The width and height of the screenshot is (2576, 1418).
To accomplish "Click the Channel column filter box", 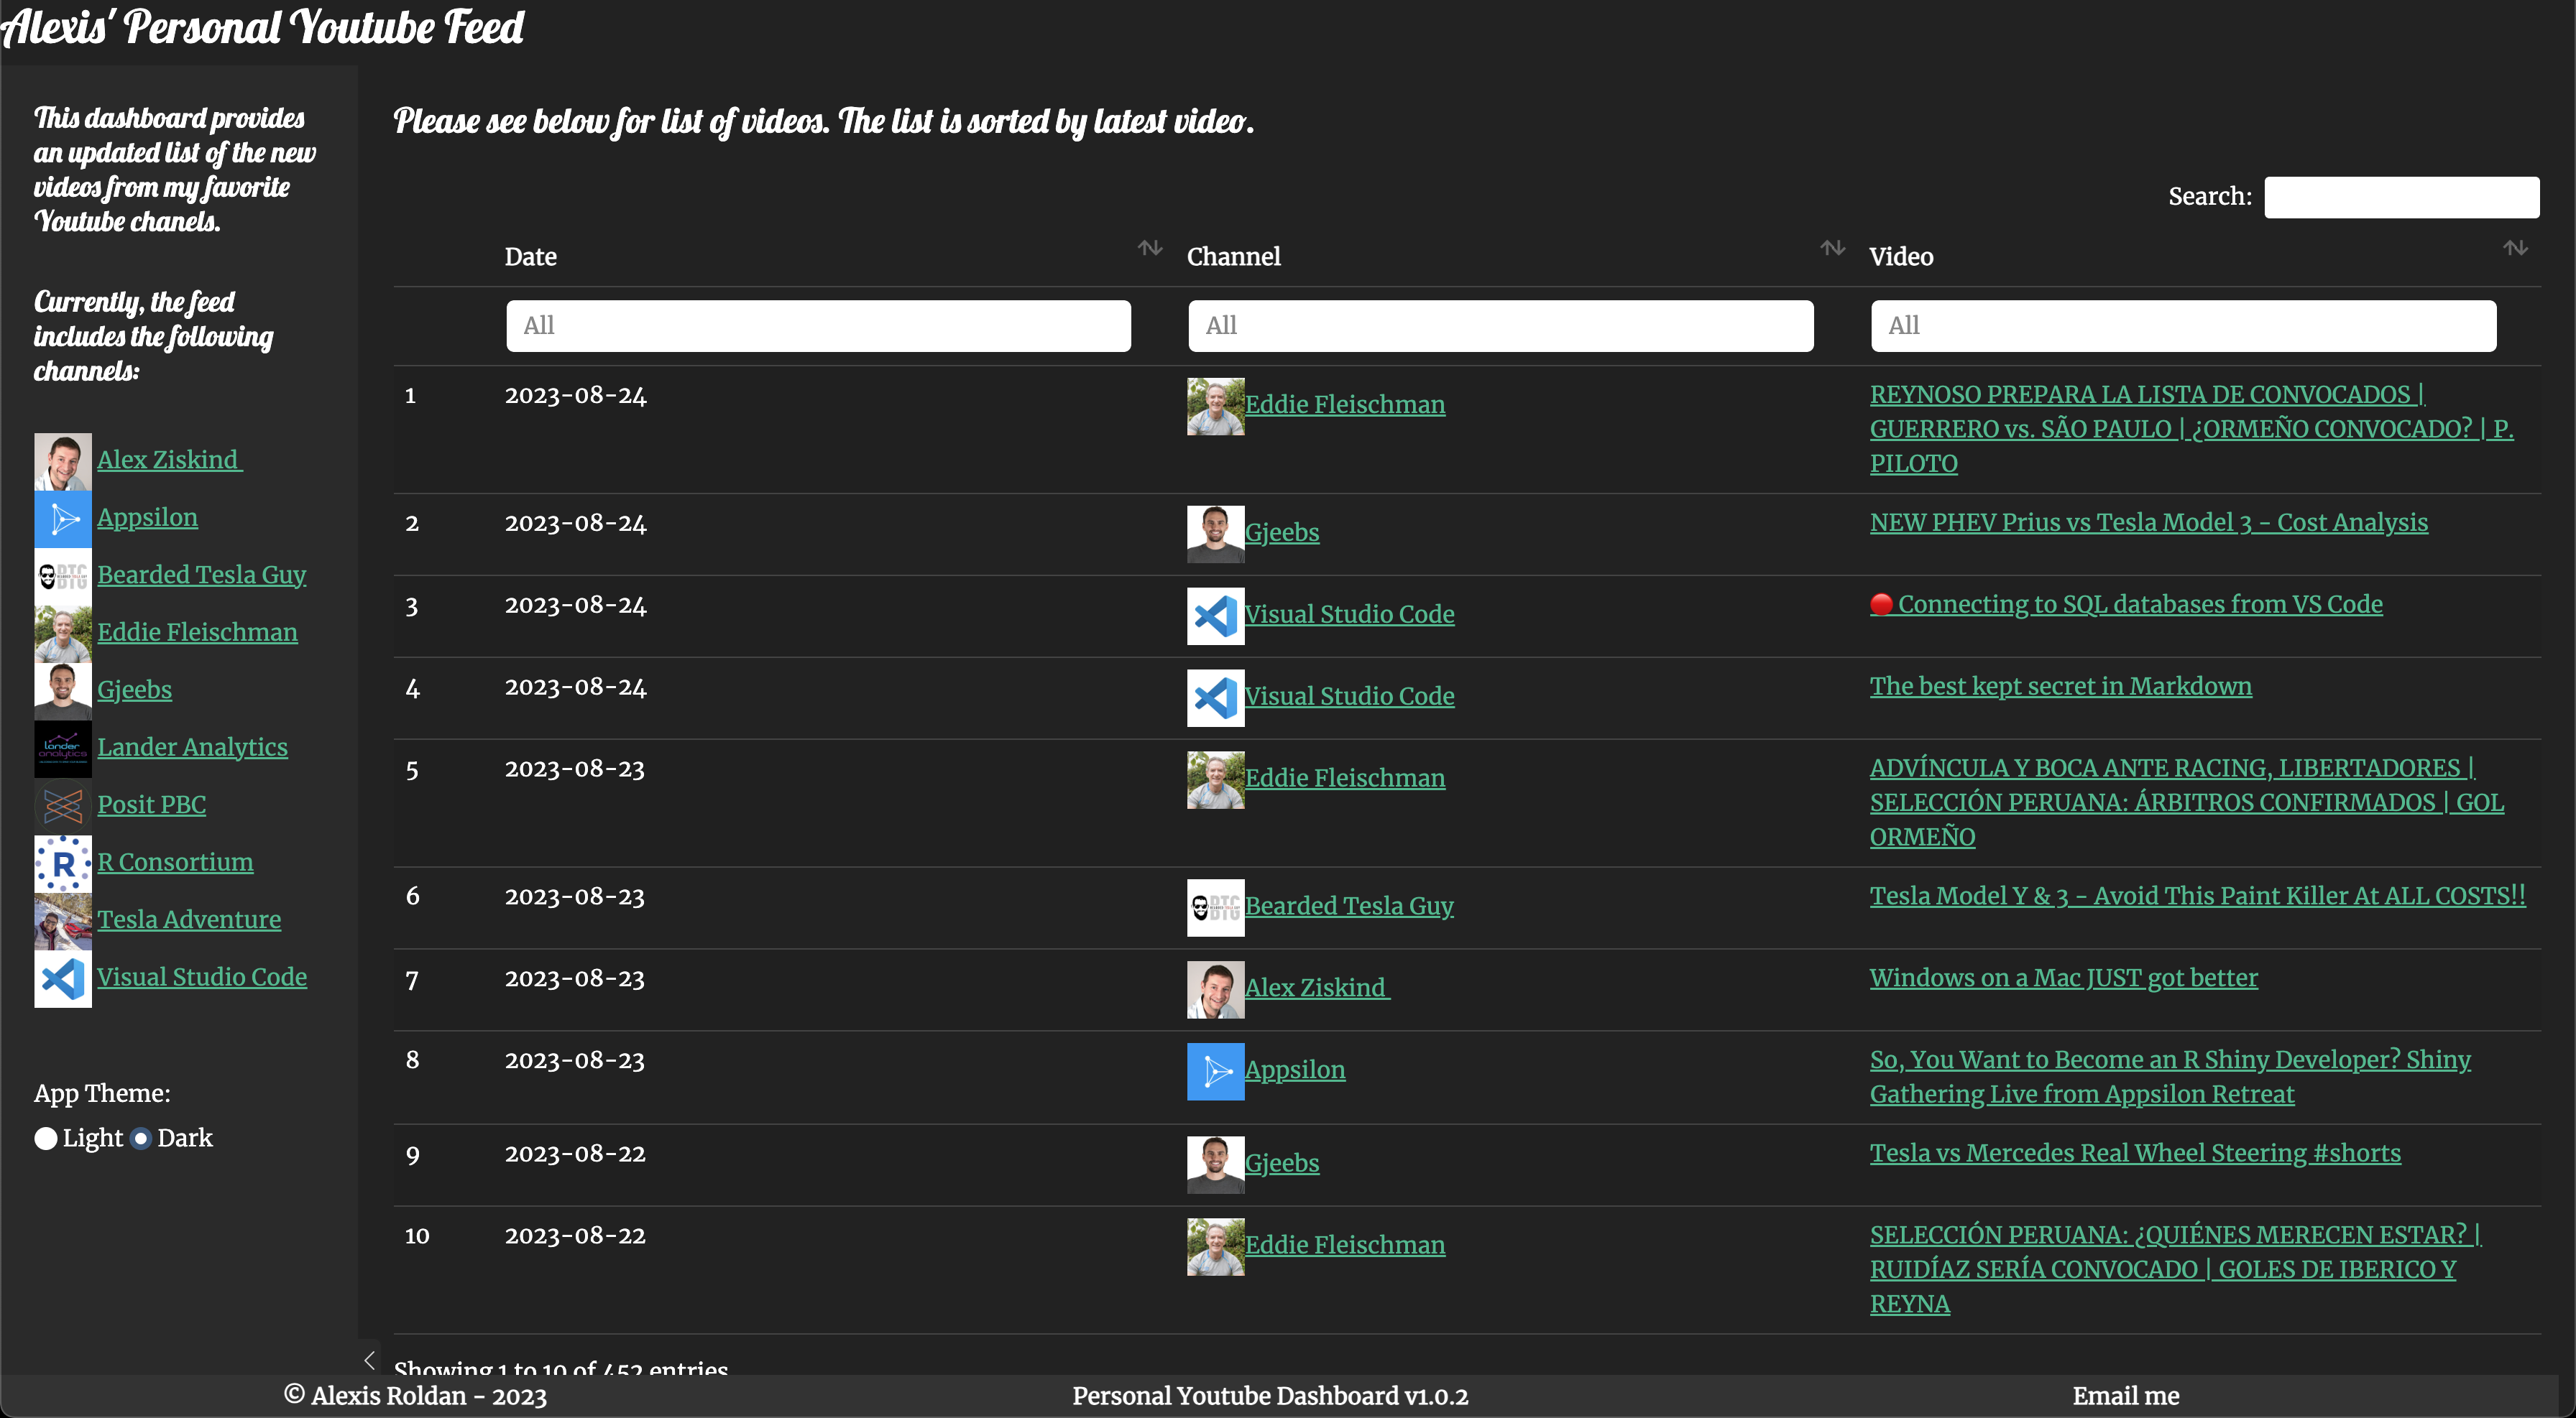I will point(1500,326).
